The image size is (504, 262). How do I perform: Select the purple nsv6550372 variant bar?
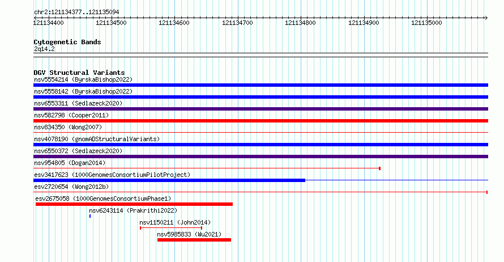pyautogui.click(x=260, y=157)
